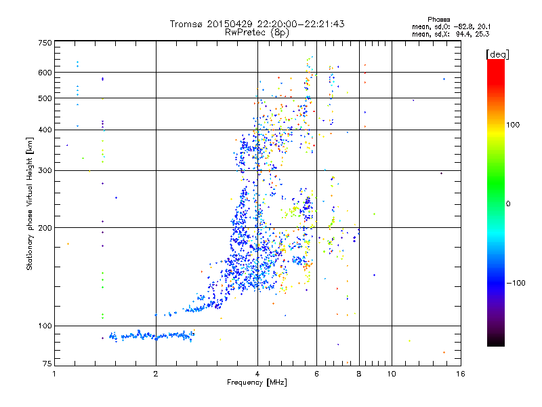Click the 'mean, sd,O: -82.8, 20.1' statistics line
Image resolution: width=542 pixels, height=407 pixels.
click(x=451, y=26)
